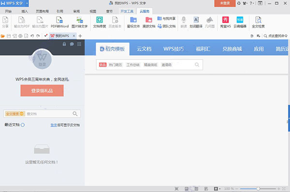Screen dimensions: 290x192
Task: Click the 登录领礼品 button
Action: click(42, 90)
